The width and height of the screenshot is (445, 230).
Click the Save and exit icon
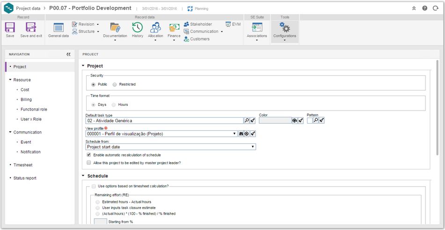click(31, 28)
